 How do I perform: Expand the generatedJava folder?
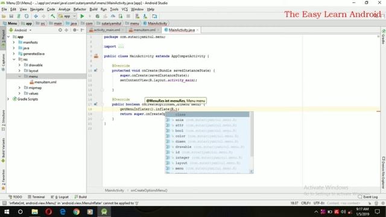[14, 54]
